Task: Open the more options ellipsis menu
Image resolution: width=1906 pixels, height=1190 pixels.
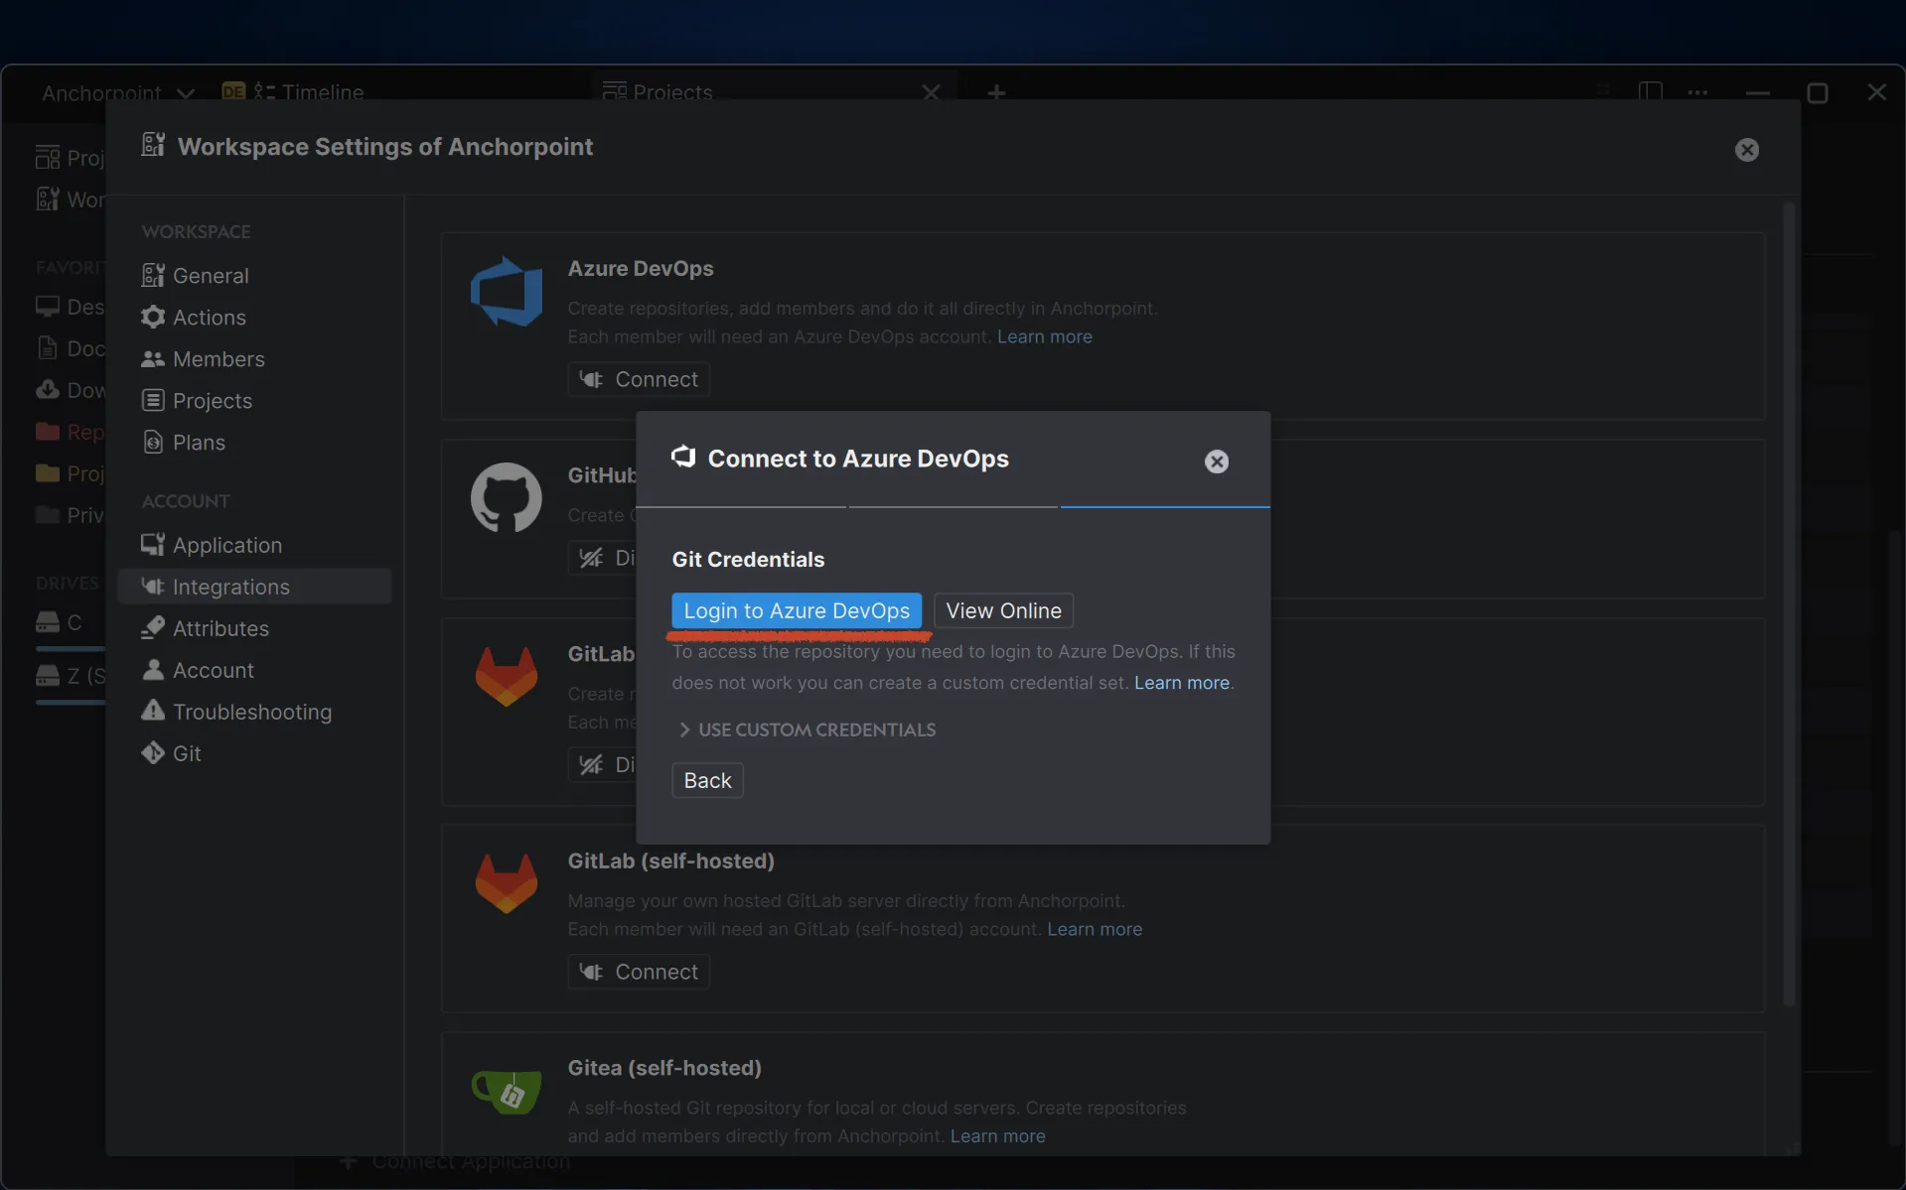Action: [x=1697, y=92]
